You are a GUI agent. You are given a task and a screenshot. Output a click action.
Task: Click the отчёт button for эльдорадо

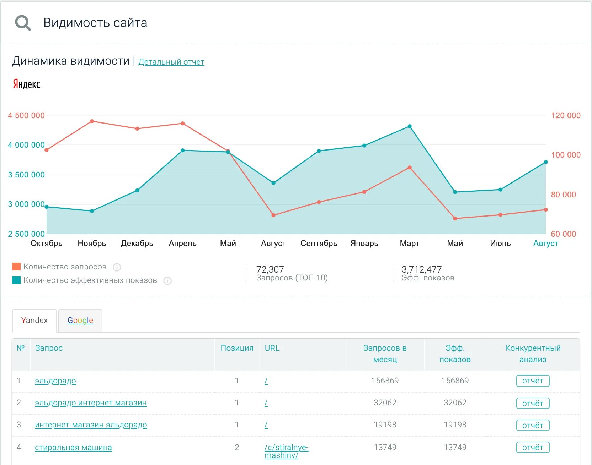coord(533,381)
